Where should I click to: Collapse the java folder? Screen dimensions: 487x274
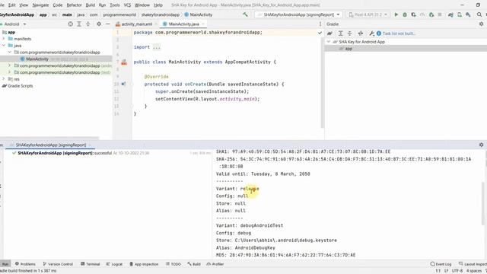(x=4, y=46)
